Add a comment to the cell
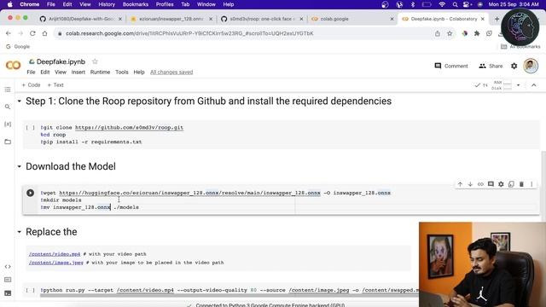The image size is (546, 307). coord(491,184)
